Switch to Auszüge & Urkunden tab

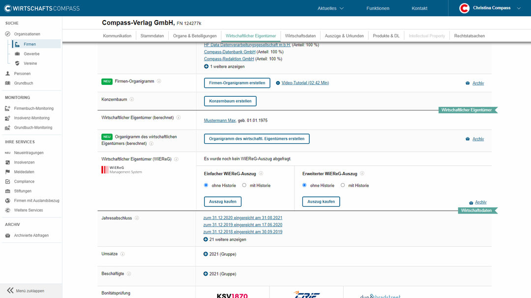click(344, 36)
